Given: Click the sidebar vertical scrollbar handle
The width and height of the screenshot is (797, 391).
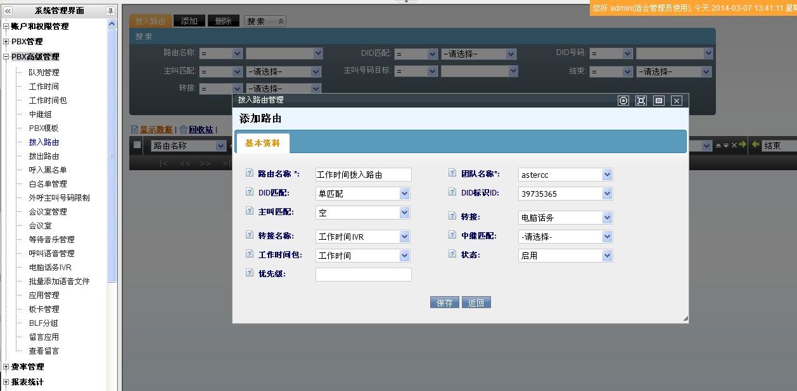Looking at the screenshot, I should point(112,155).
